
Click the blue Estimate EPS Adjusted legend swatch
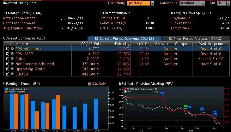6,89
